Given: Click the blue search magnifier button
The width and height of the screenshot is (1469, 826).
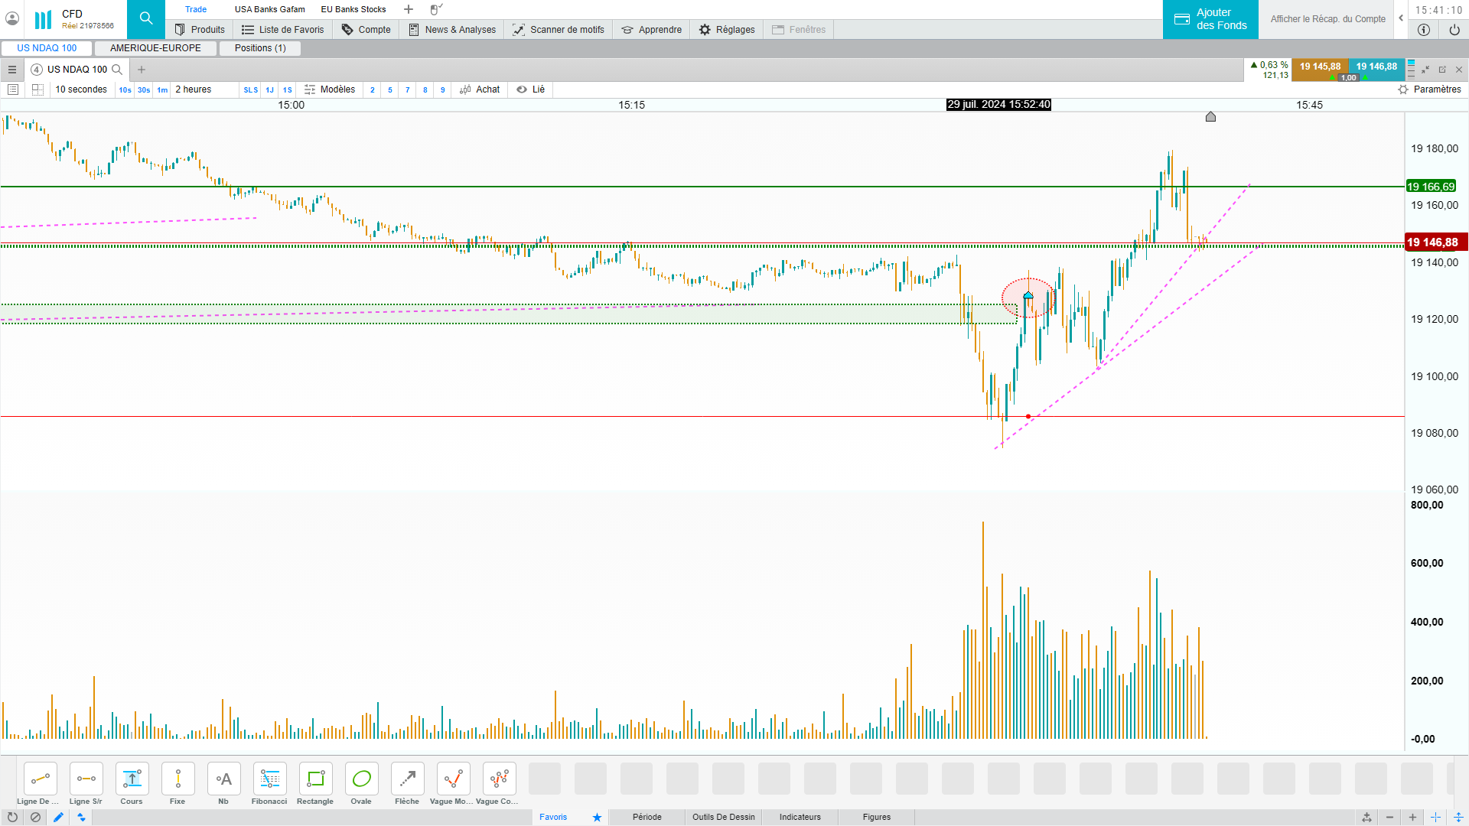Looking at the screenshot, I should (x=146, y=19).
